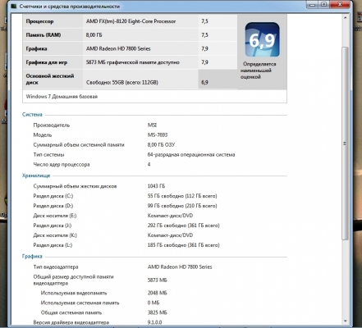Click 'Компакт-диск/DVD' in the (K:) row
Image resolution: width=362 pixels, height=328 pixels.
tap(170, 235)
